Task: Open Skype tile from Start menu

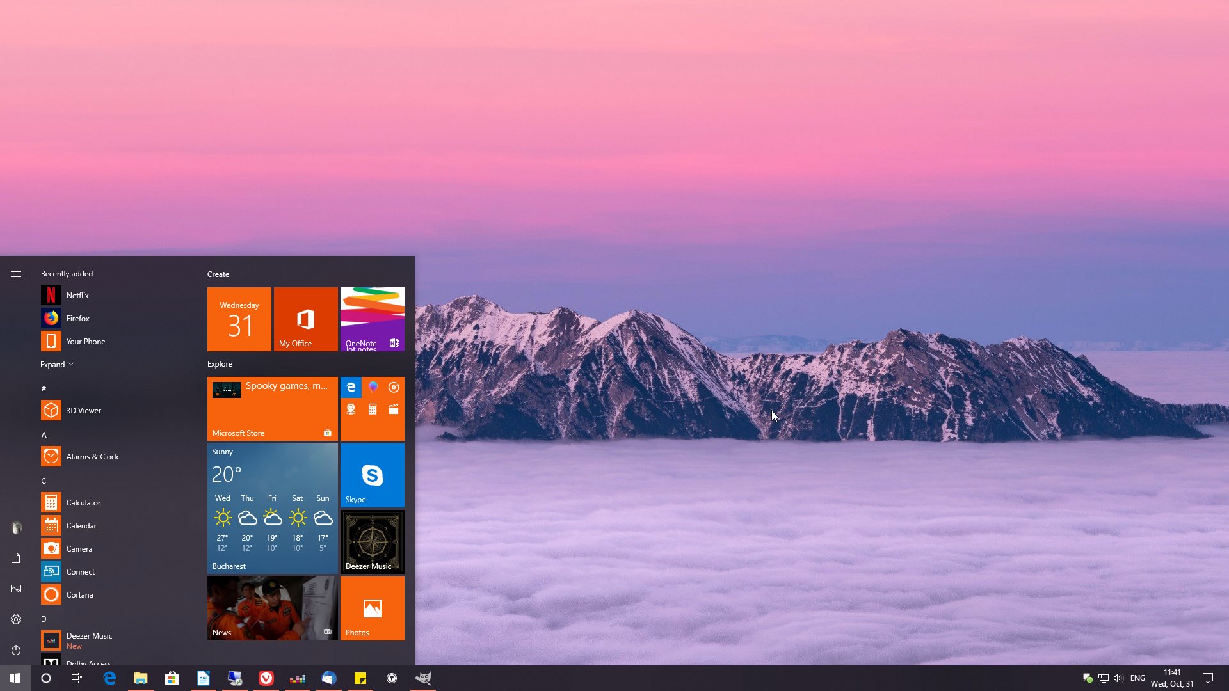Action: pyautogui.click(x=373, y=474)
